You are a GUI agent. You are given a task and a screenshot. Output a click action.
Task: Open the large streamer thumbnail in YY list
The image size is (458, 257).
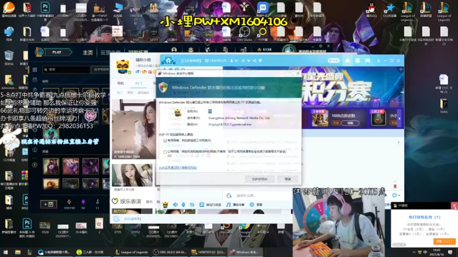pos(134,129)
